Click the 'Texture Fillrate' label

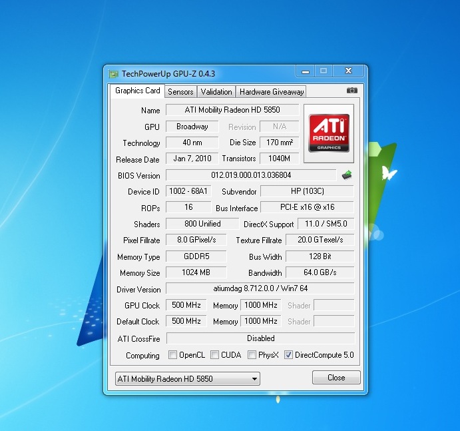(259, 240)
